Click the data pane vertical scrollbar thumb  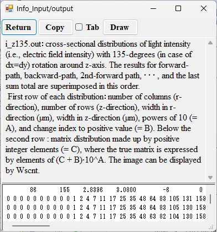tap(210, 199)
